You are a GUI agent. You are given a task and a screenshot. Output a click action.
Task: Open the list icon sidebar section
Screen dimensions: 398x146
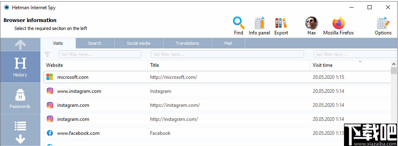tap(20, 126)
